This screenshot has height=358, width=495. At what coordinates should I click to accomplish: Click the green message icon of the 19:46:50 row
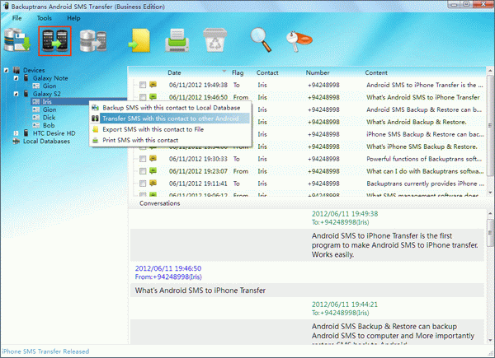(x=153, y=96)
